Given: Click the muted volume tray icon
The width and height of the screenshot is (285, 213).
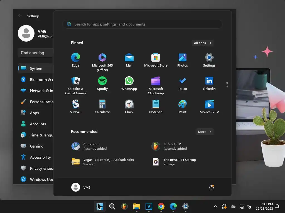Looking at the screenshot, I should [x=249, y=206].
